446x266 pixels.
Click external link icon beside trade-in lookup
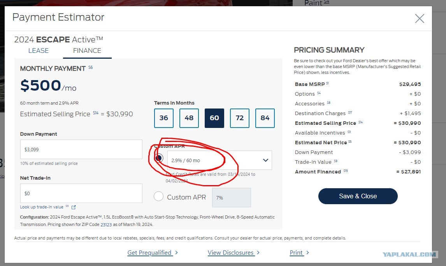tap(74, 207)
